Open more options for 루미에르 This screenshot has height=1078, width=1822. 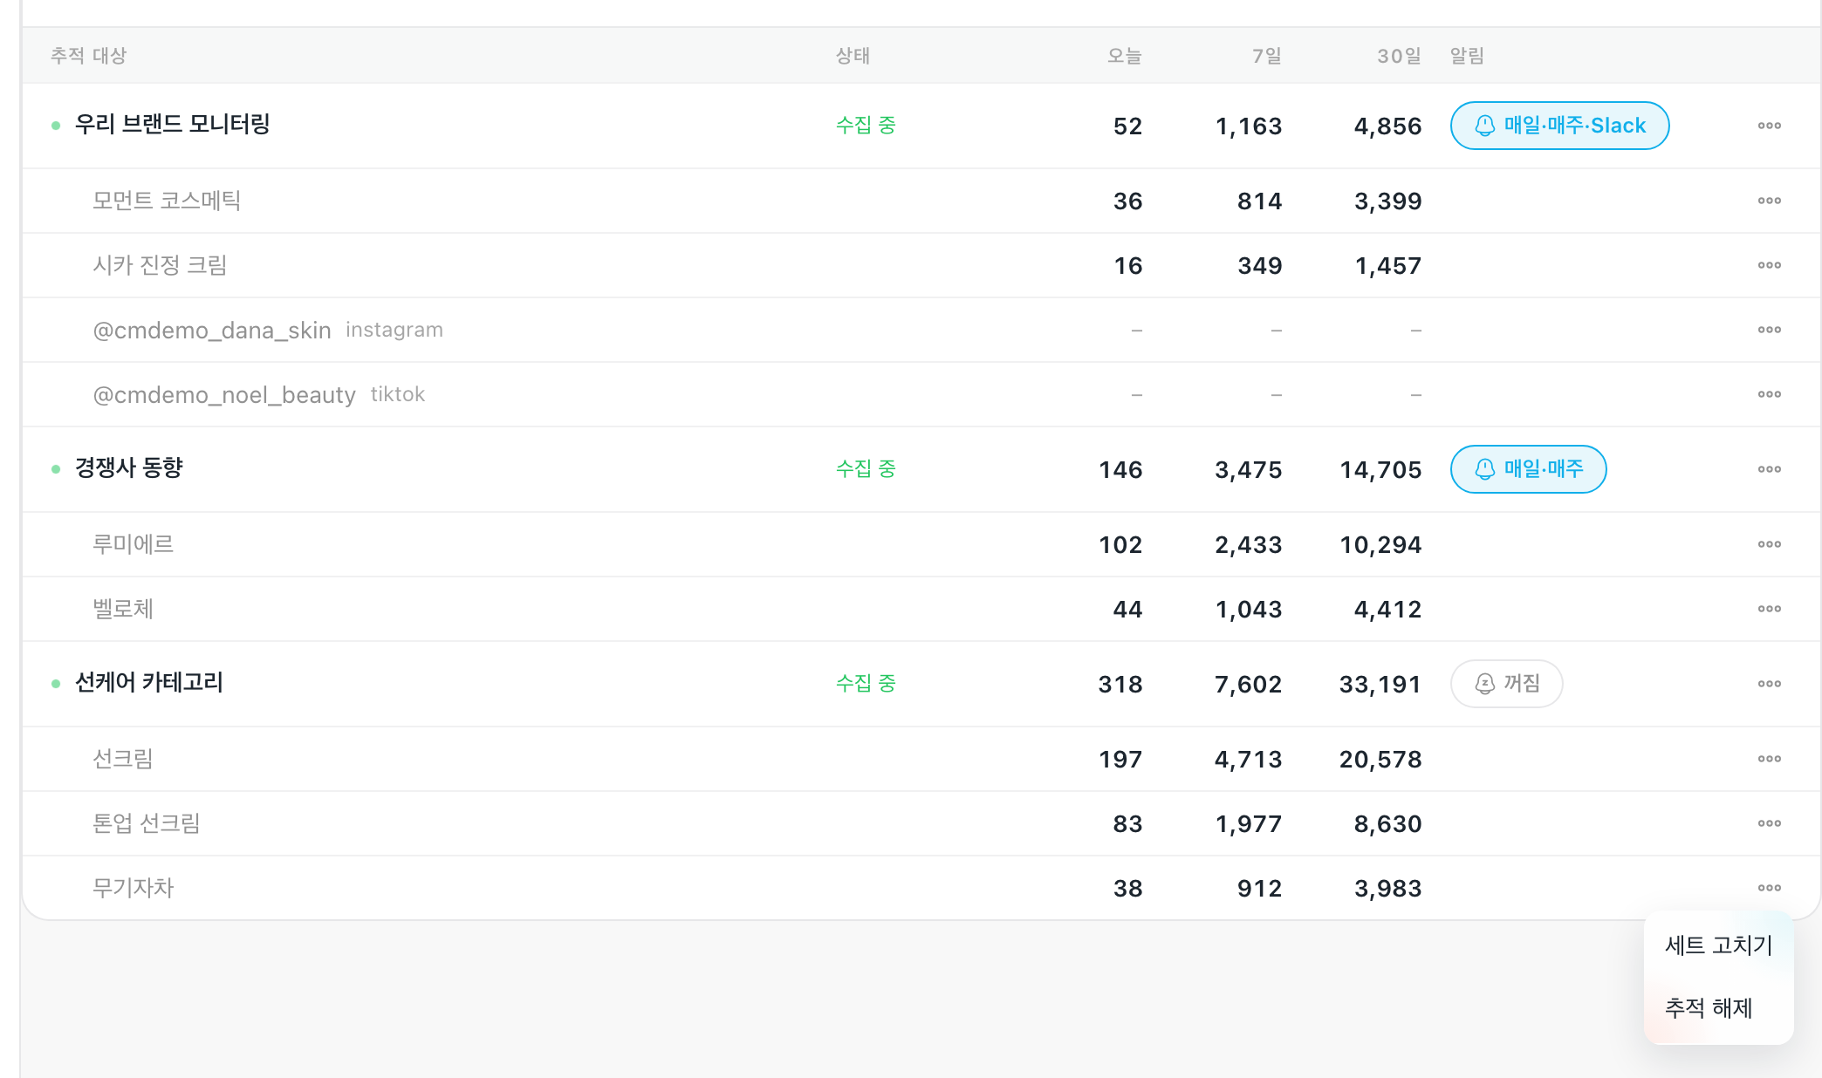click(1769, 544)
